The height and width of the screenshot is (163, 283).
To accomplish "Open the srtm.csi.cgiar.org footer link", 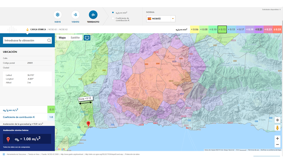I will pos(104,154).
